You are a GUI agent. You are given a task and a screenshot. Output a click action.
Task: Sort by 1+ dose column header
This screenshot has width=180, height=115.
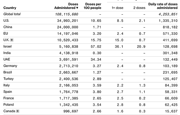coord(117,8)
